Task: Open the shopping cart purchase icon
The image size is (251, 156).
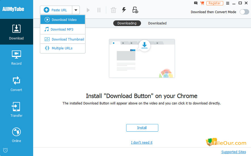Action: pos(202,3)
